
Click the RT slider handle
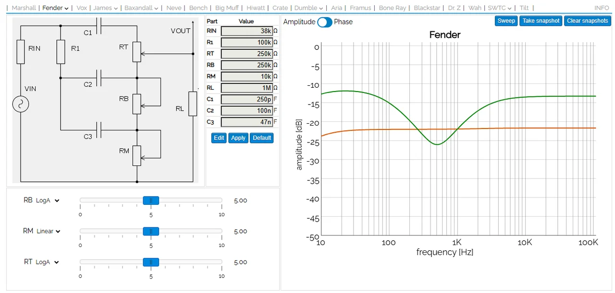(x=151, y=262)
